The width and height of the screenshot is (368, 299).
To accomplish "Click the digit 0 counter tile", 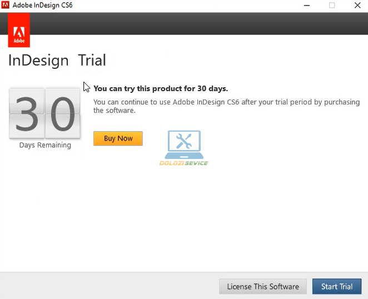I will pyautogui.click(x=62, y=113).
